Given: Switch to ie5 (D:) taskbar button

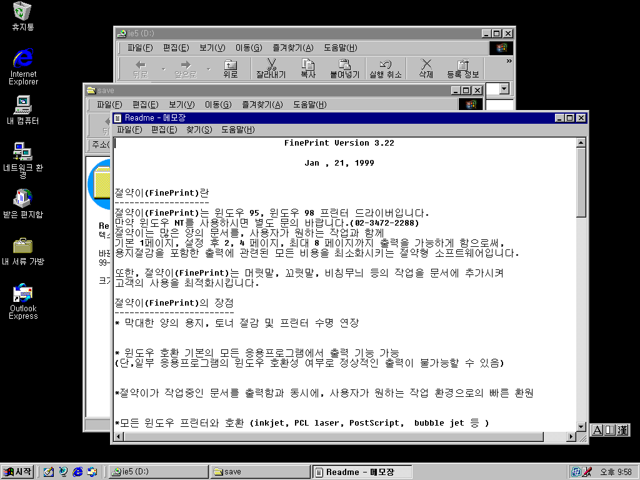Looking at the screenshot, I should tap(158, 472).
